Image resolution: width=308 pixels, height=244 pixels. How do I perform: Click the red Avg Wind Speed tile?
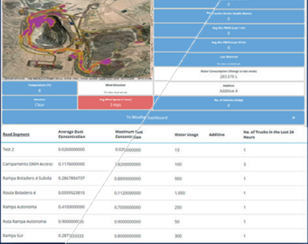[115, 103]
